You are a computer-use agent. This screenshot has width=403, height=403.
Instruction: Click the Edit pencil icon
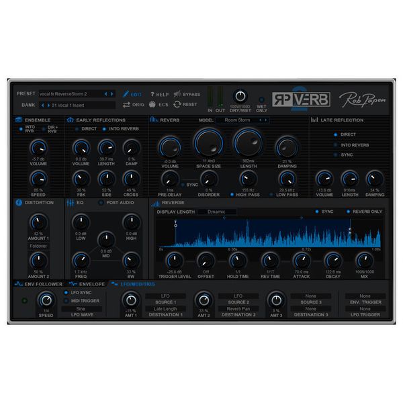click(x=126, y=94)
